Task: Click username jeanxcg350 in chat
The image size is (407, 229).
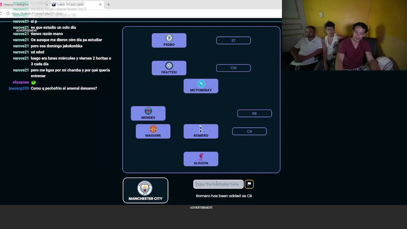Action: click(19, 88)
